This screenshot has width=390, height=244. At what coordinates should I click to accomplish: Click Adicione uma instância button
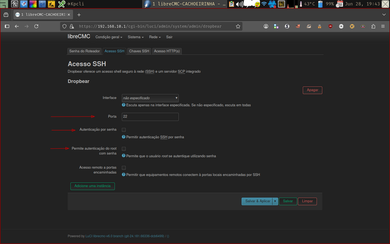tap(93, 186)
